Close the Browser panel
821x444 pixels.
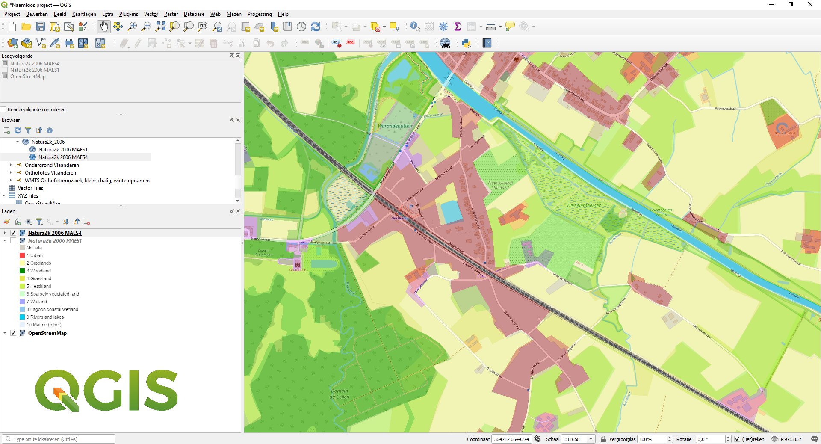(238, 120)
